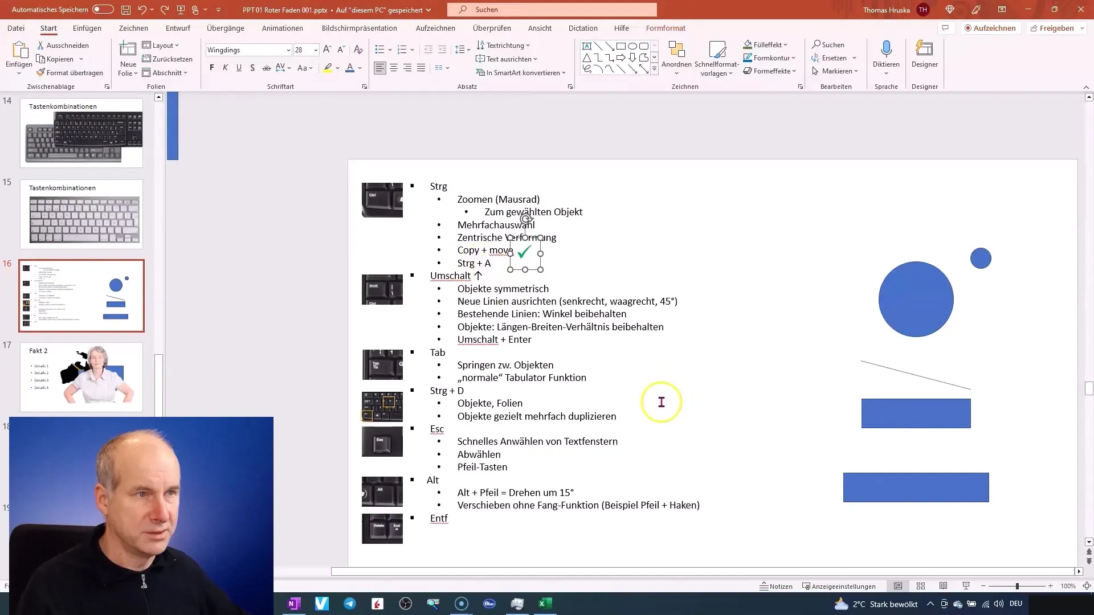
Task: Apply font color red A
Action: click(x=350, y=68)
